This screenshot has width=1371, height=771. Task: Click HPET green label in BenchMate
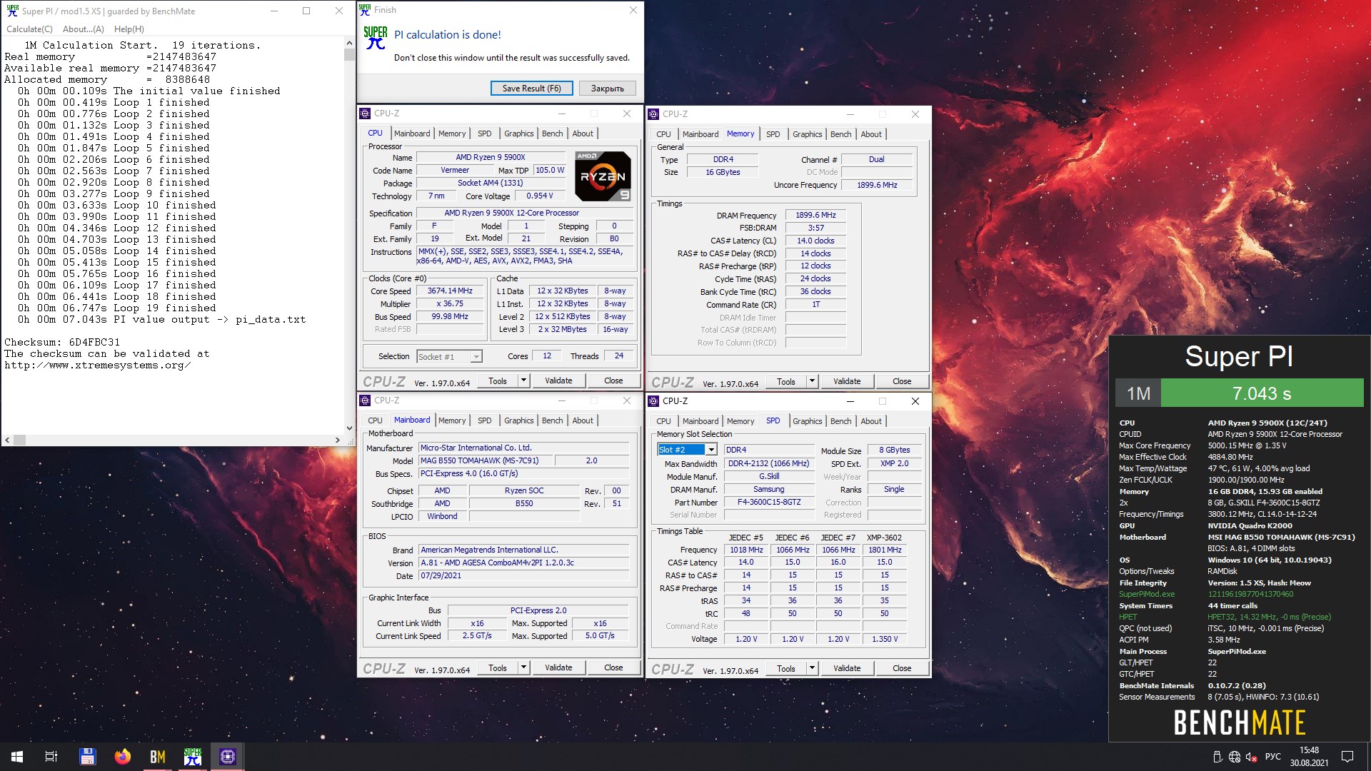pos(1128,617)
